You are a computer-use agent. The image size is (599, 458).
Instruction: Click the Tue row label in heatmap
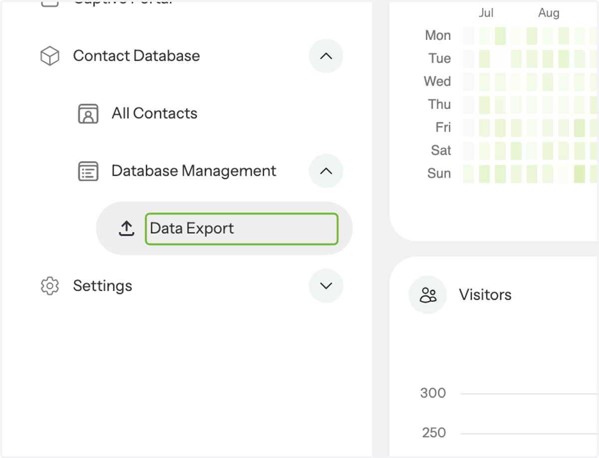[440, 58]
